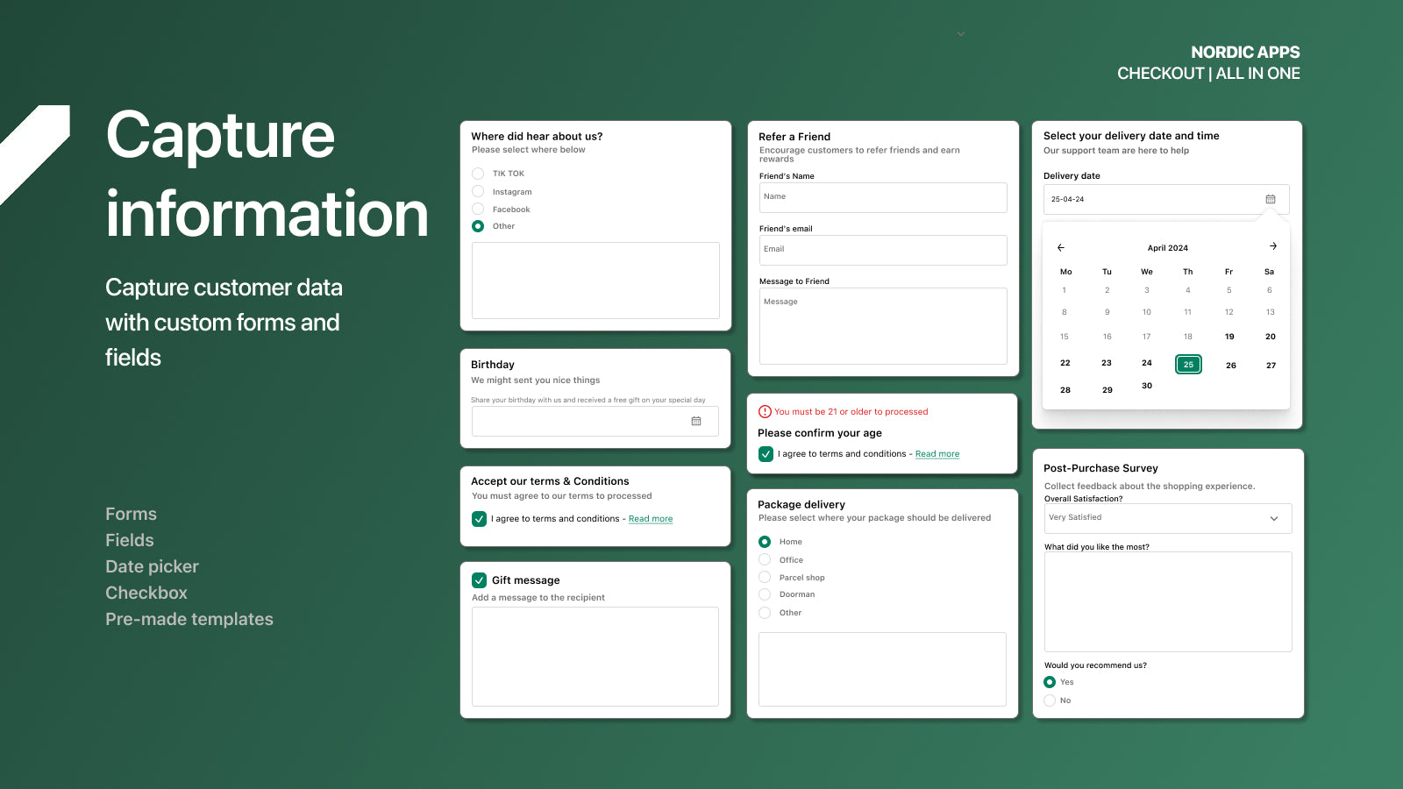Uncheck the age confirmation checkbox
Viewport: 1403px width, 789px height.
point(766,453)
